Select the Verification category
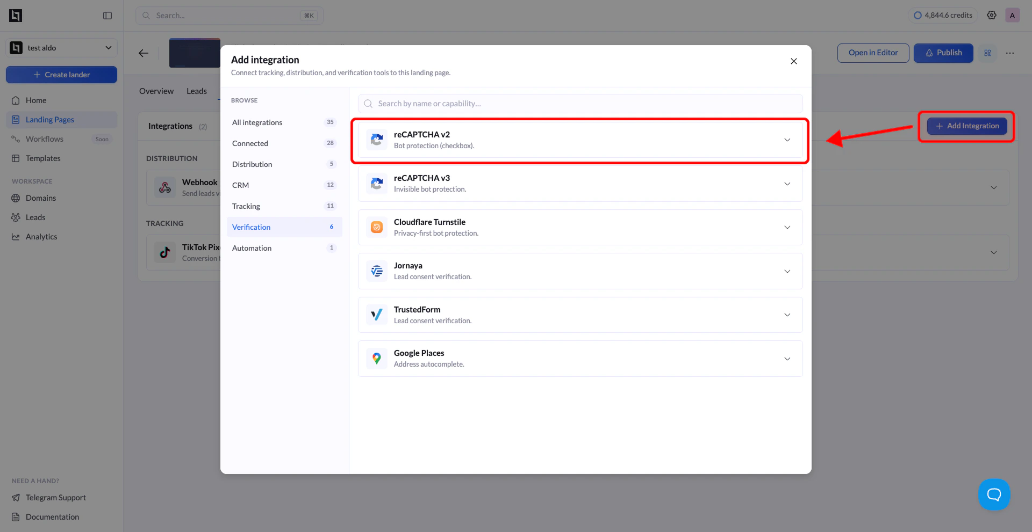 coord(284,227)
